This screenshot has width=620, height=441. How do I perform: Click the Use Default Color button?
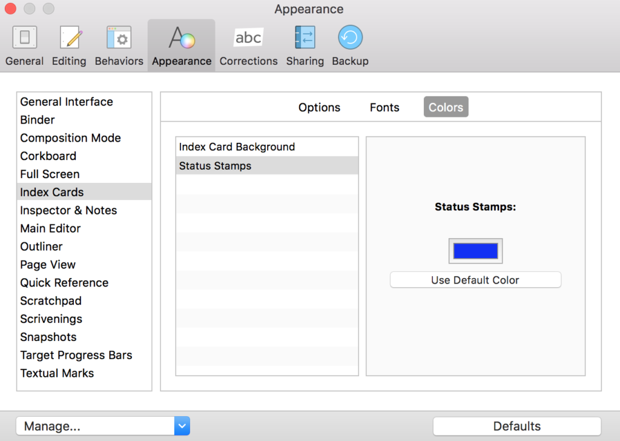click(475, 280)
